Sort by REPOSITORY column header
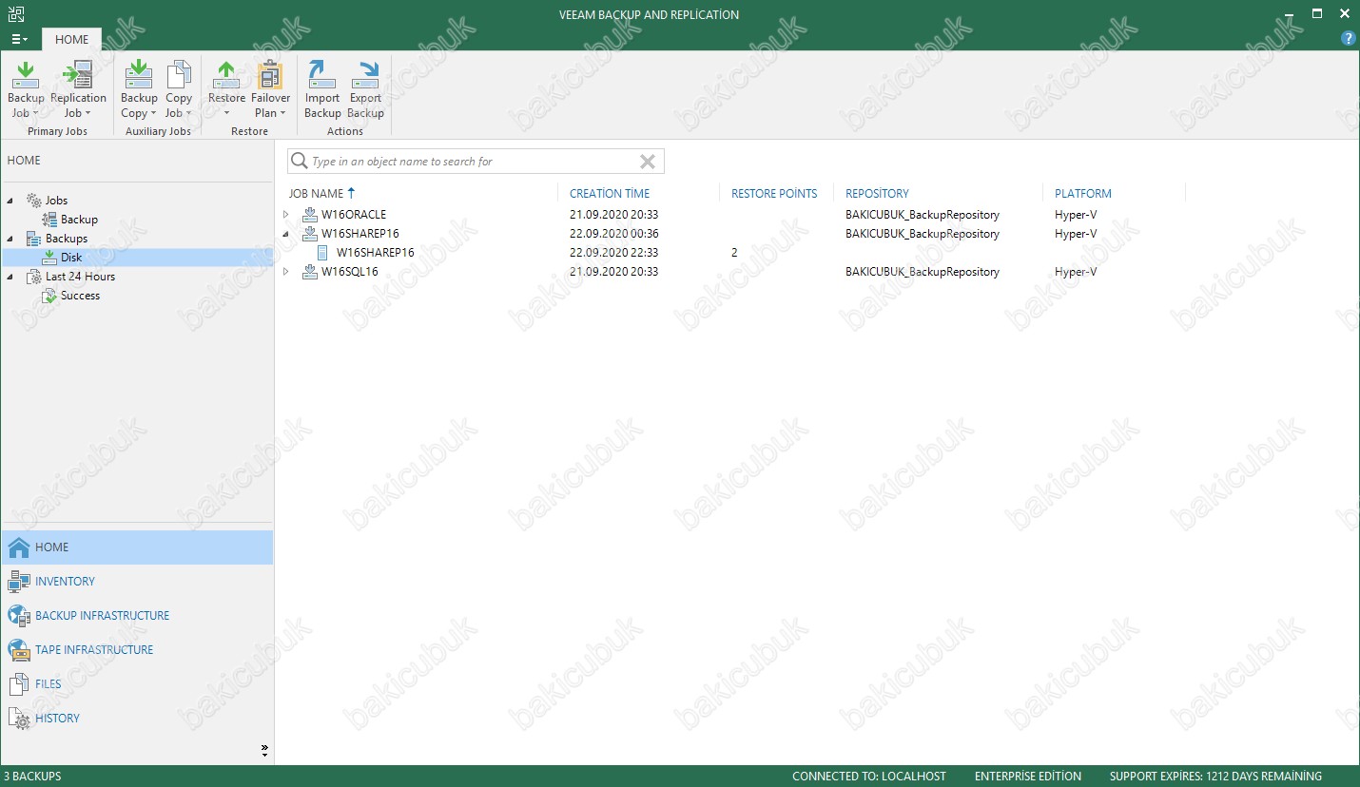 coord(877,194)
